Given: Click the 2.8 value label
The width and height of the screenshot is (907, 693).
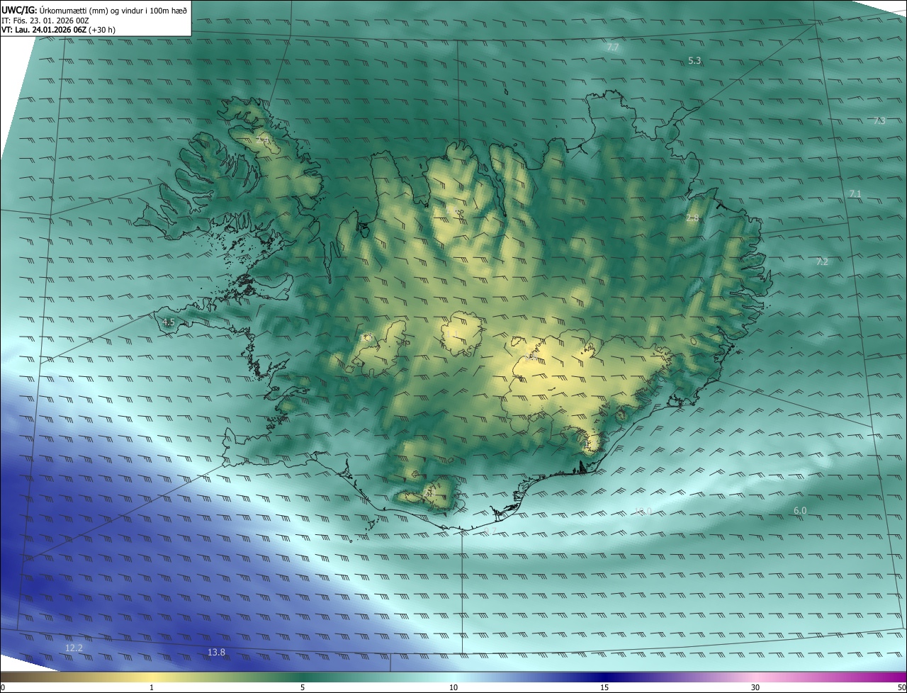Looking at the screenshot, I should (x=692, y=218).
